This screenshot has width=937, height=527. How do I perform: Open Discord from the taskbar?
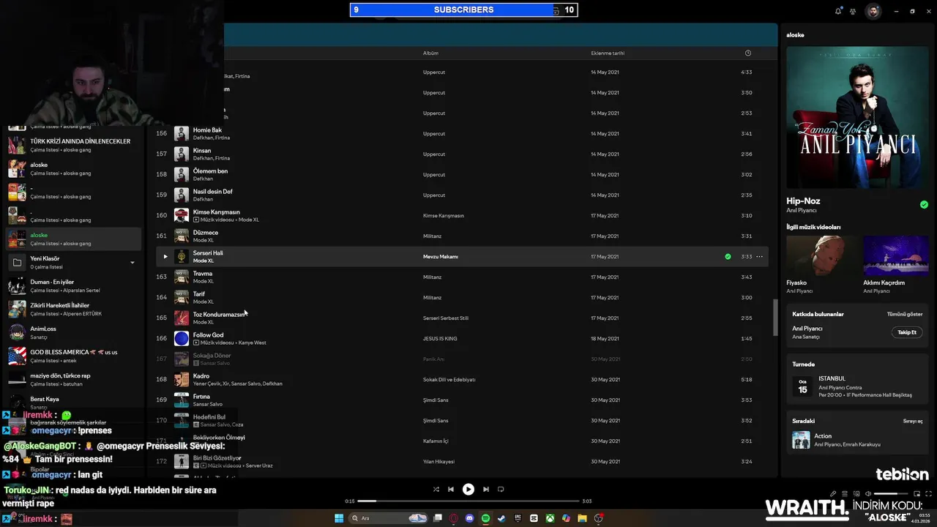pos(469,518)
